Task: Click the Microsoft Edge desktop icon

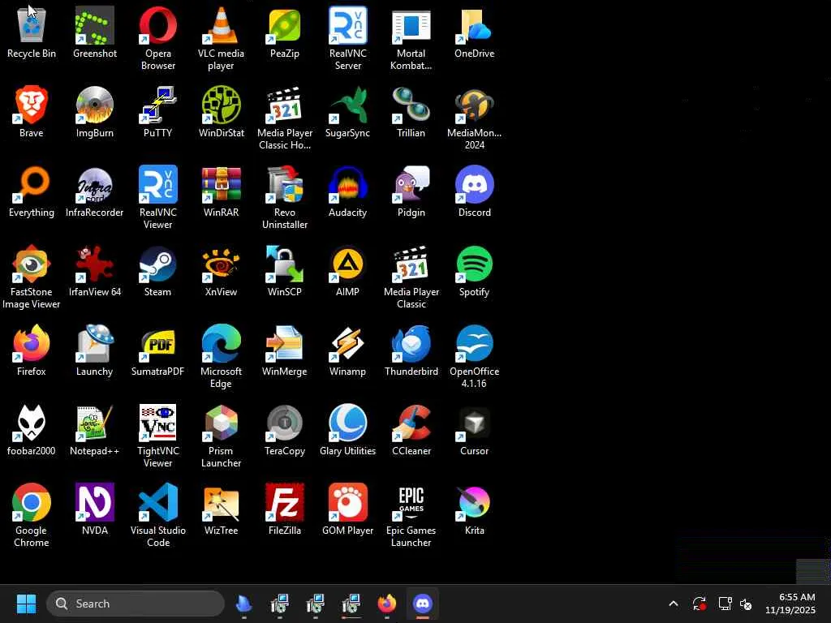Action: [221, 343]
